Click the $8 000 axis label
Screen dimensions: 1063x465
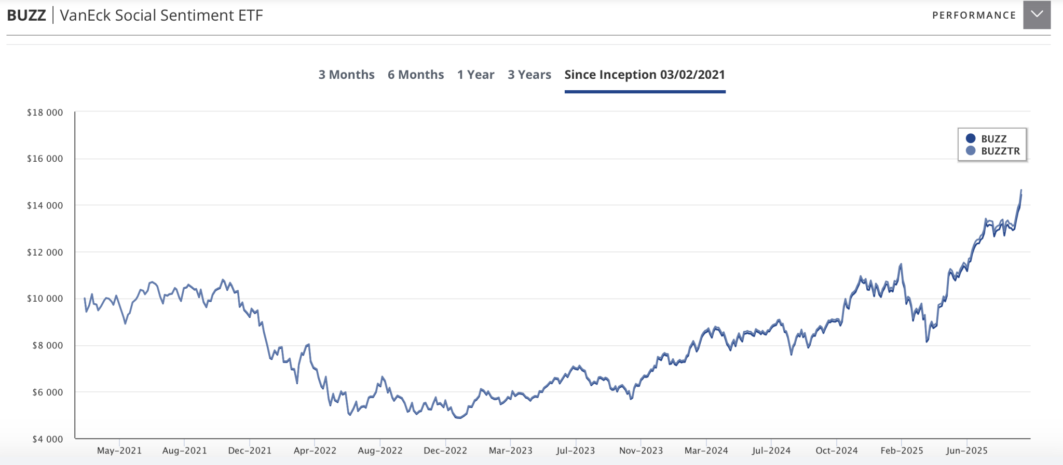click(x=47, y=345)
